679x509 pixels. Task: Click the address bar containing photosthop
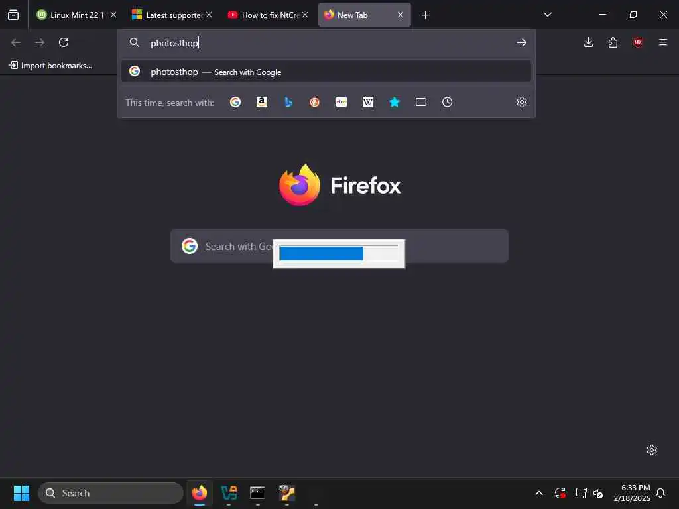[326, 43]
